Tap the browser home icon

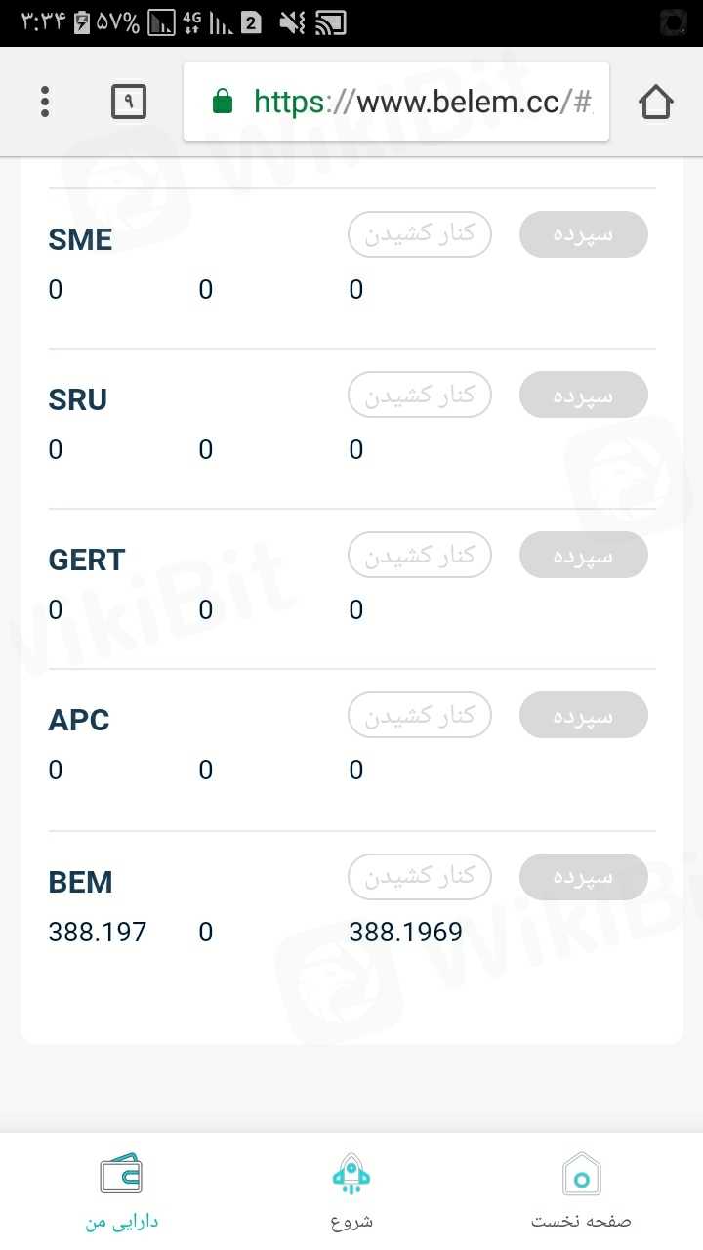[x=655, y=102]
